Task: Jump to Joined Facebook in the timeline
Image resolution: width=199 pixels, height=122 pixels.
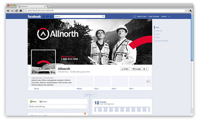Action: (162, 41)
